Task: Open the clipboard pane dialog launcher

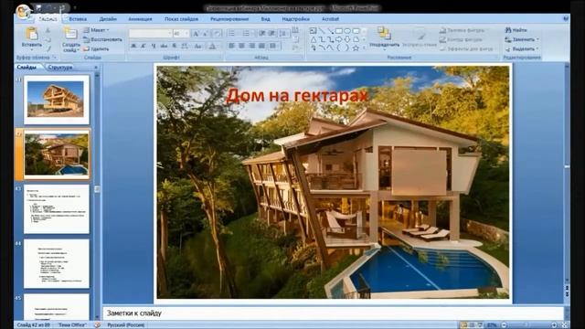Action: [x=55, y=58]
